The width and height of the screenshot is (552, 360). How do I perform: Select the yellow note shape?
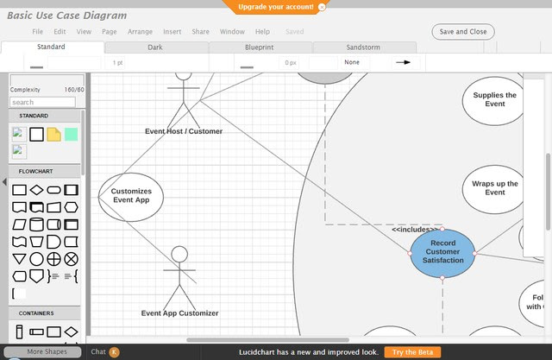(53, 135)
